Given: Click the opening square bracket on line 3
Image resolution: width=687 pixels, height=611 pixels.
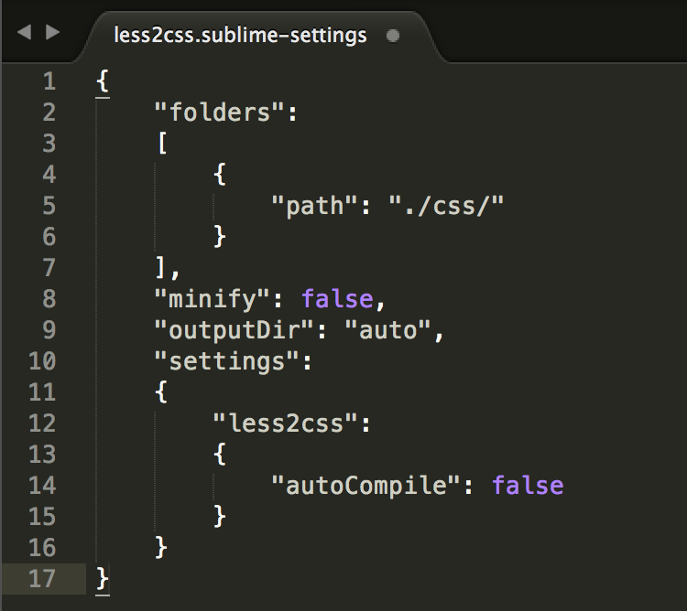Looking at the screenshot, I should pyautogui.click(x=162, y=144).
